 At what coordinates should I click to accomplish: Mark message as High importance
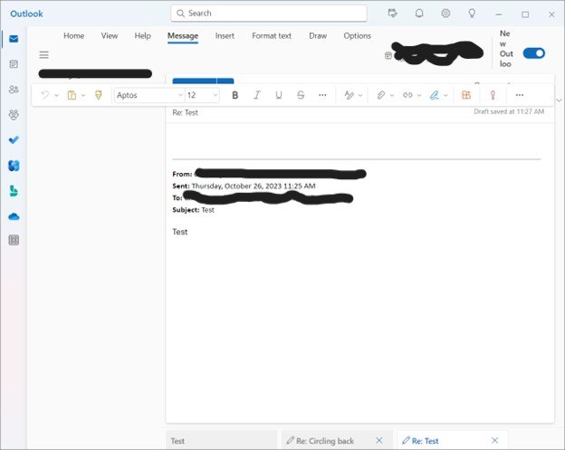(493, 95)
